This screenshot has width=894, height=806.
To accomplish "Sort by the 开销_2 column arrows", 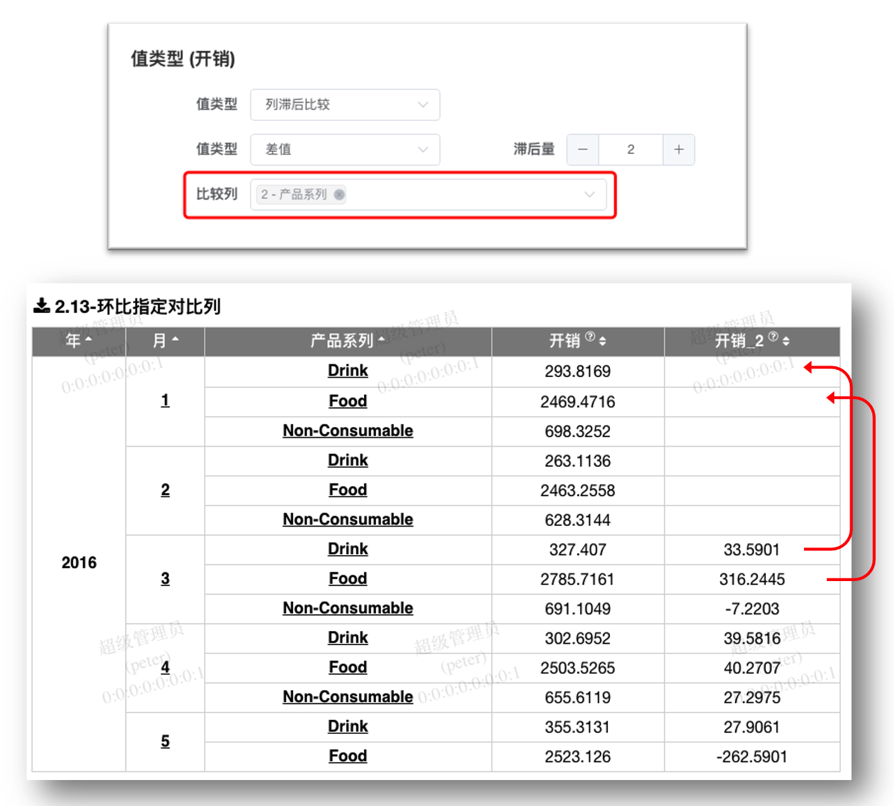I will coord(786,341).
